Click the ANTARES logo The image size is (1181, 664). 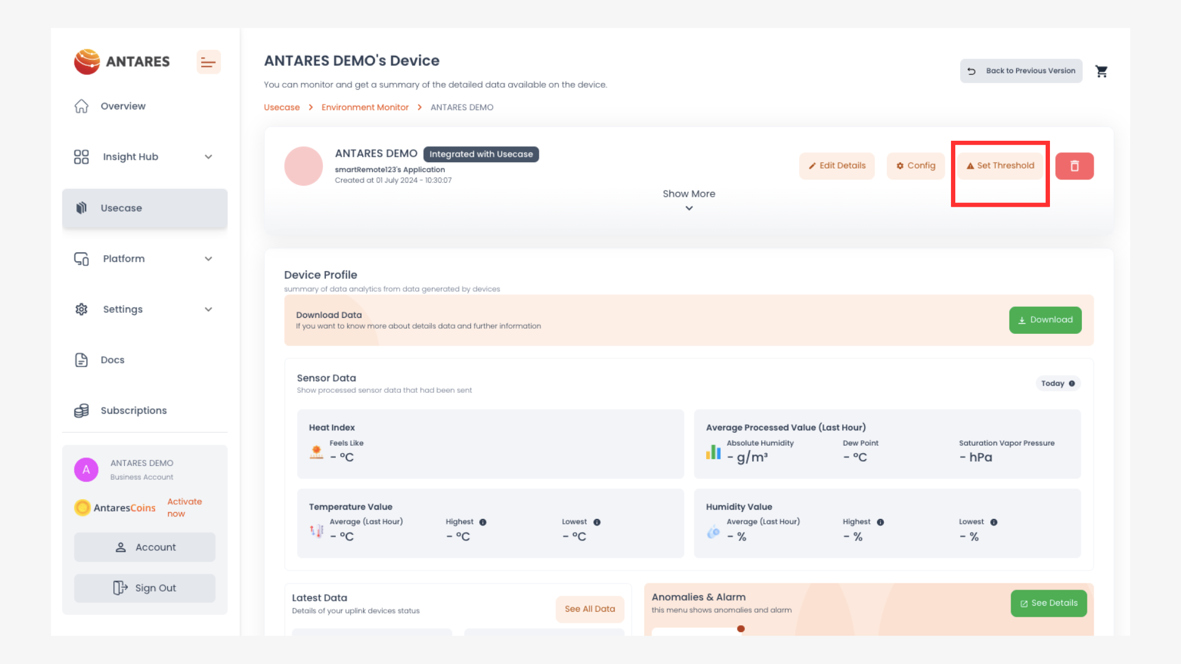tap(122, 61)
